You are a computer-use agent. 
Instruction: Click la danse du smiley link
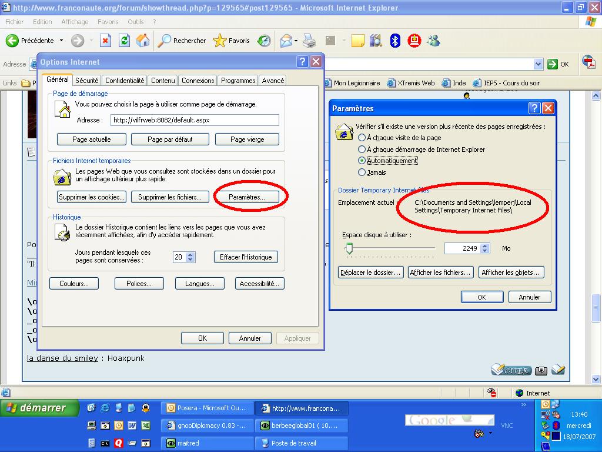62,358
